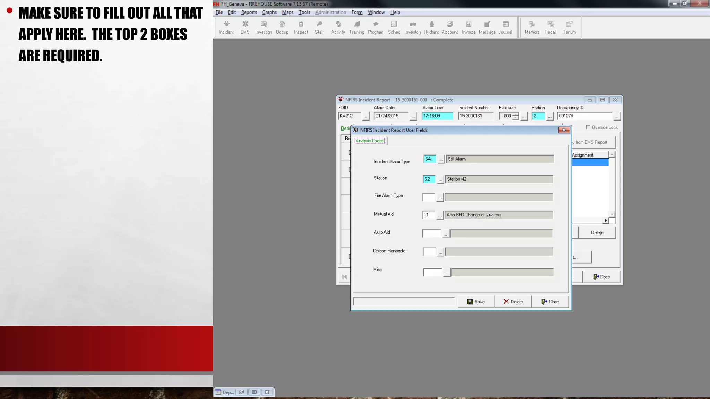Open the Inventory toolbar icon

coord(413,27)
